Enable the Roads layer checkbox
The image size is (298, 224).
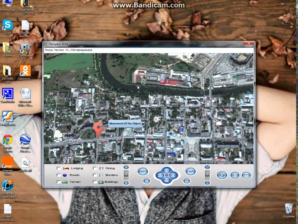(x=58, y=175)
